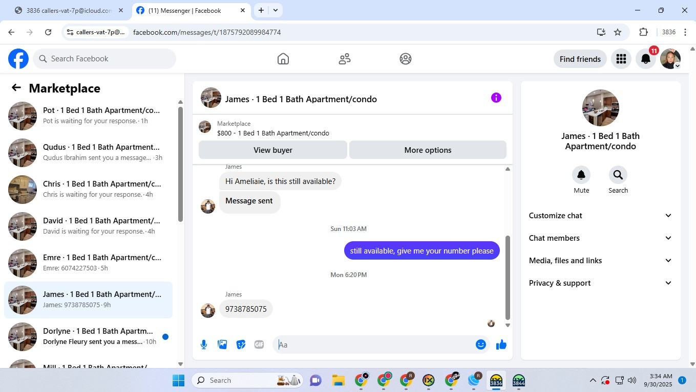Open the large listing photo in details panel
Image resolution: width=696 pixels, height=392 pixels.
point(601,108)
